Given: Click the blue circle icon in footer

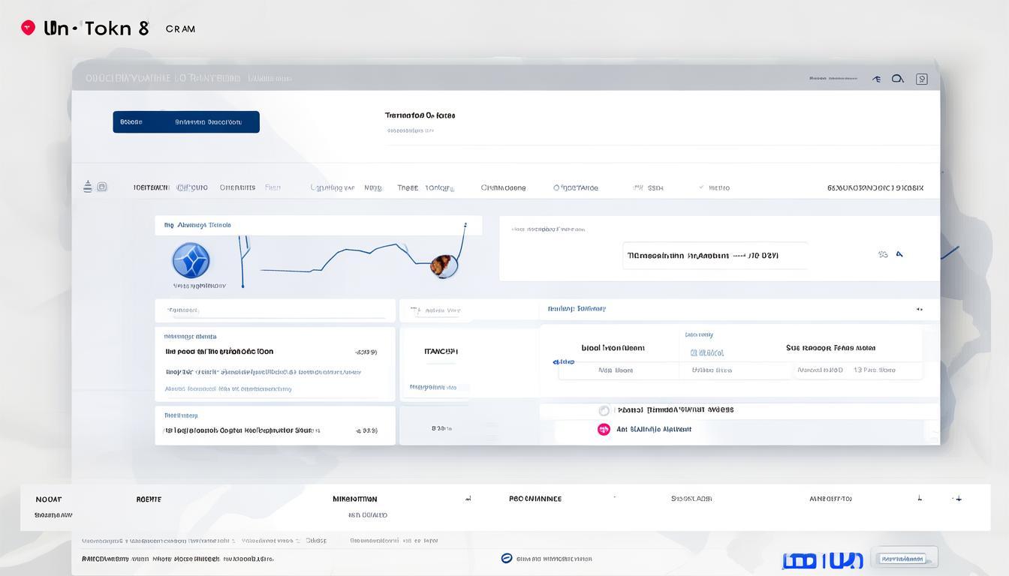Looking at the screenshot, I should tap(506, 558).
